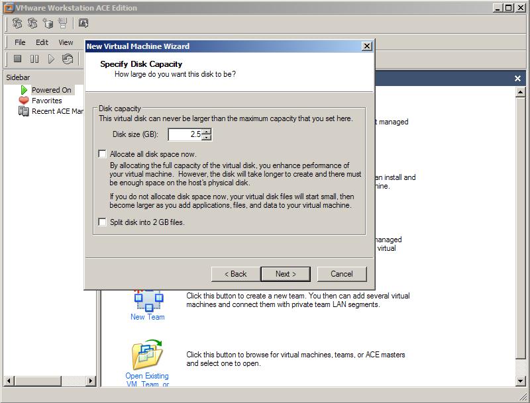
Task: Go Back to previous wizard step
Action: point(235,274)
